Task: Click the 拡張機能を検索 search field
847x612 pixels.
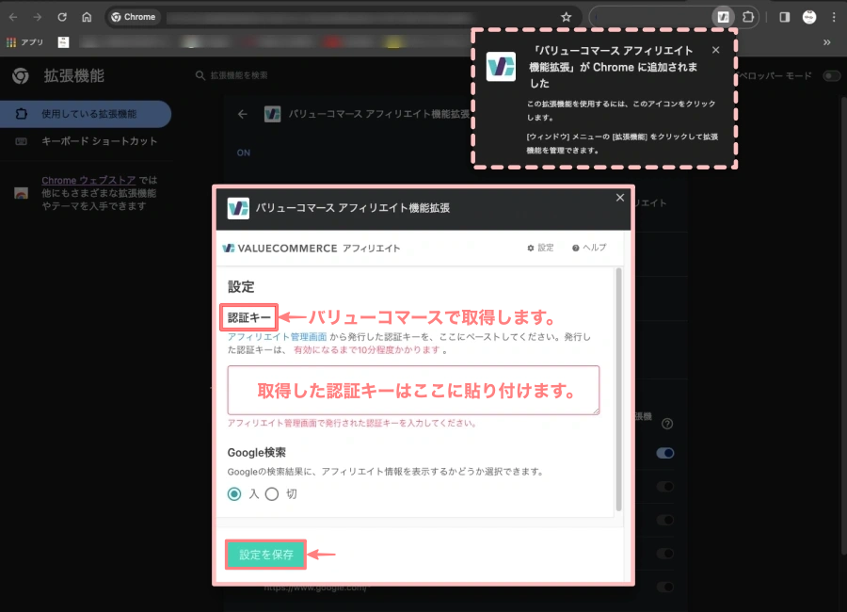Action: pyautogui.click(x=239, y=75)
